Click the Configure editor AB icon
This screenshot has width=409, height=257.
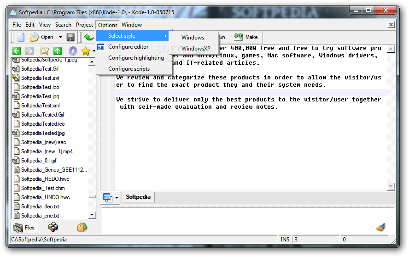coord(101,47)
